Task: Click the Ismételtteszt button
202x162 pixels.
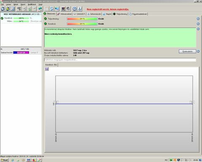Action: (187, 51)
